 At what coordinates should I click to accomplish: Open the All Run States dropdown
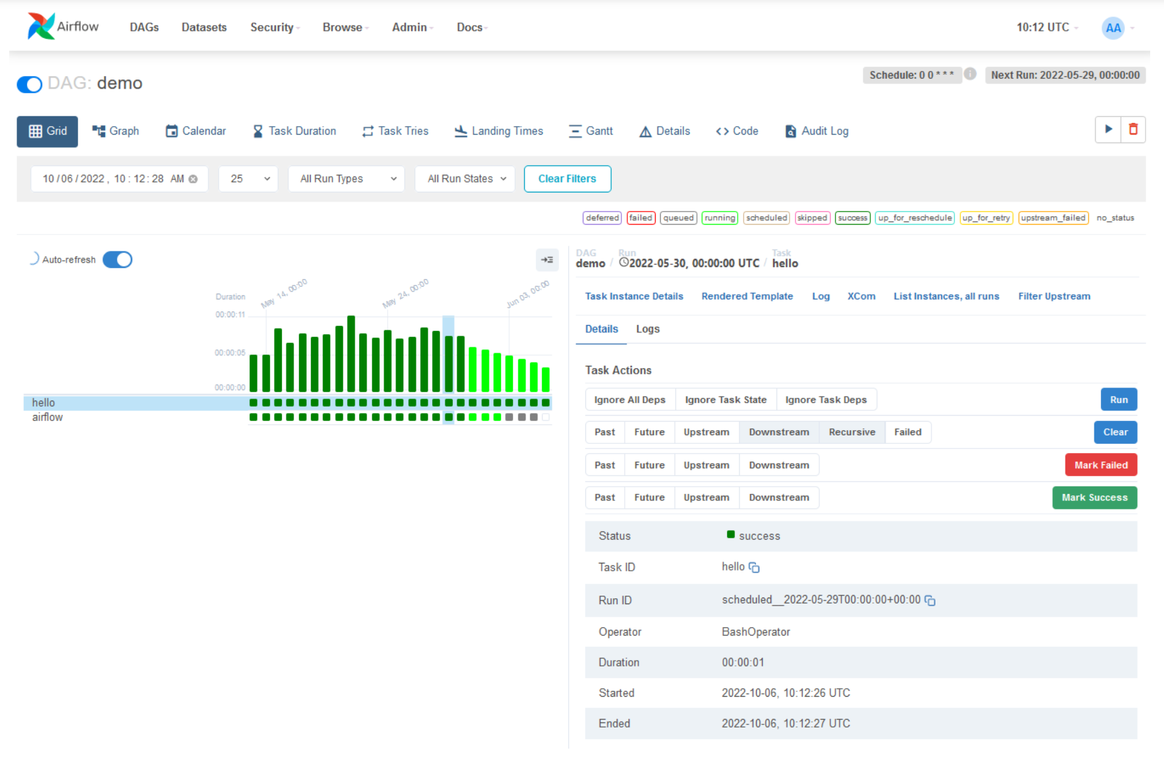click(x=465, y=179)
